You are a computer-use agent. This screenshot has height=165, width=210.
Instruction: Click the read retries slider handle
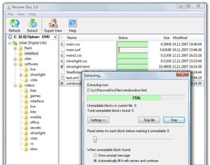pos(95,139)
